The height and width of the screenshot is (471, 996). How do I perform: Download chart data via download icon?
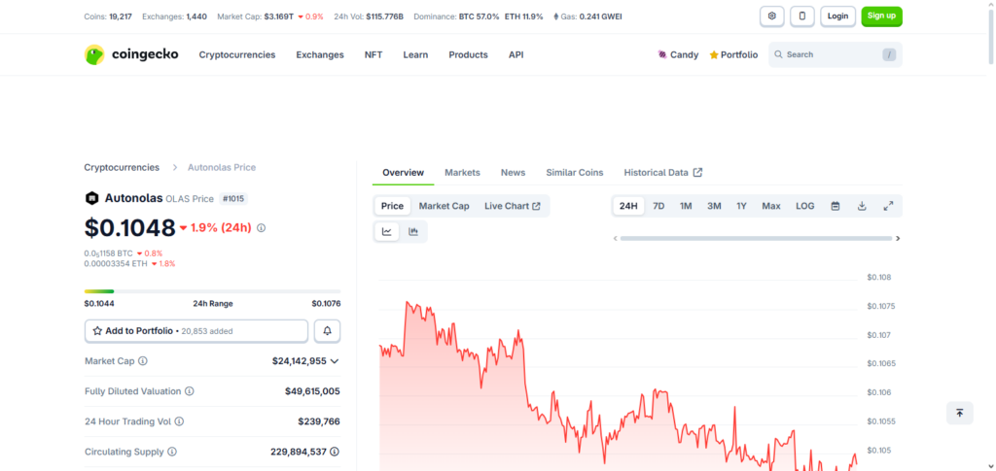[x=862, y=206]
